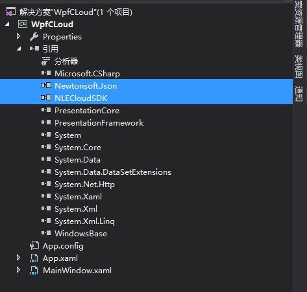The image size is (307, 292).
Task: Switch to the 类视图 side tab
Action: (x=299, y=66)
